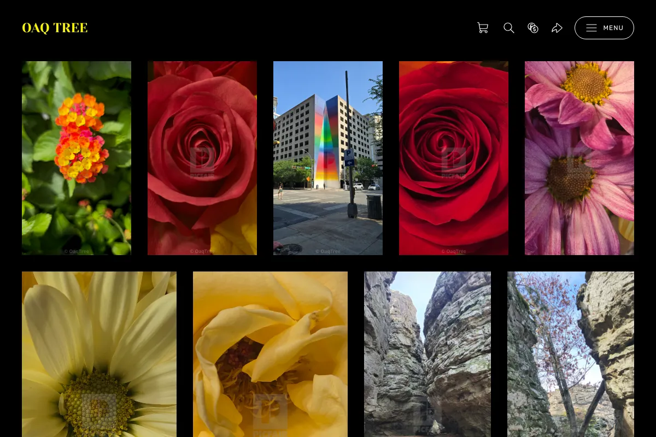Open the orange lantana flower photo
Screen dimensions: 656x437
tap(77, 158)
